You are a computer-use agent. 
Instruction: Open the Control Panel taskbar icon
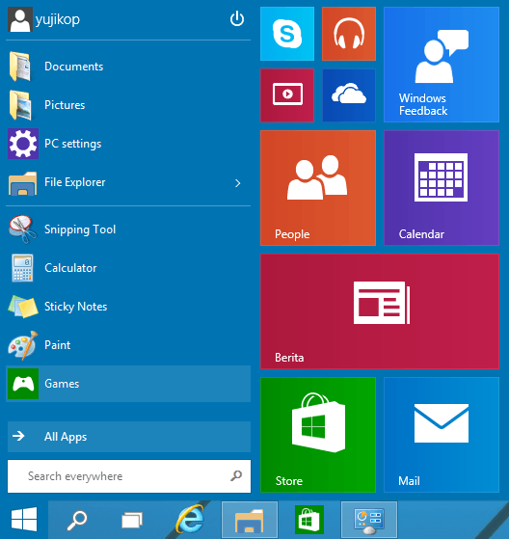369,520
